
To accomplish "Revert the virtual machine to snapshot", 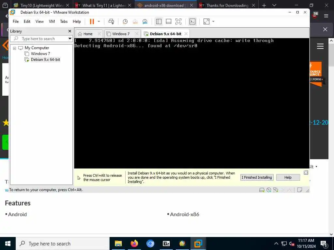I will pos(135,21).
